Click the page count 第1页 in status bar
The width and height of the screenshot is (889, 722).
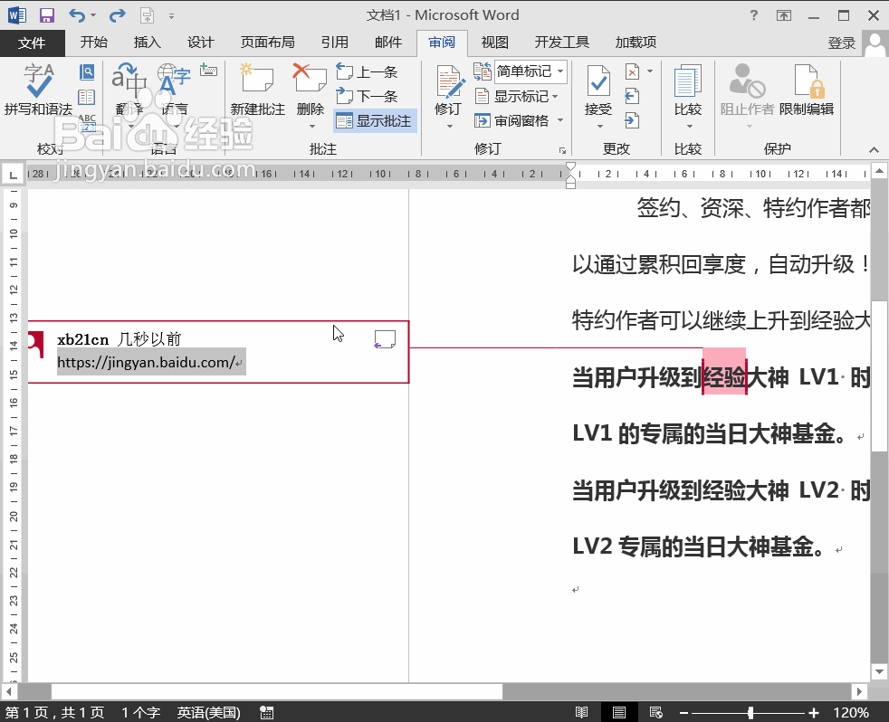(55, 712)
